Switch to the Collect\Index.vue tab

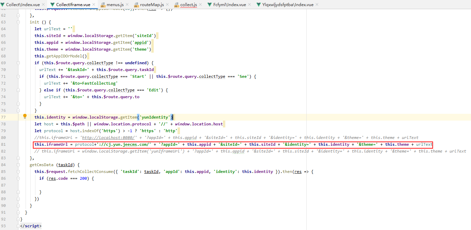tap(22, 5)
